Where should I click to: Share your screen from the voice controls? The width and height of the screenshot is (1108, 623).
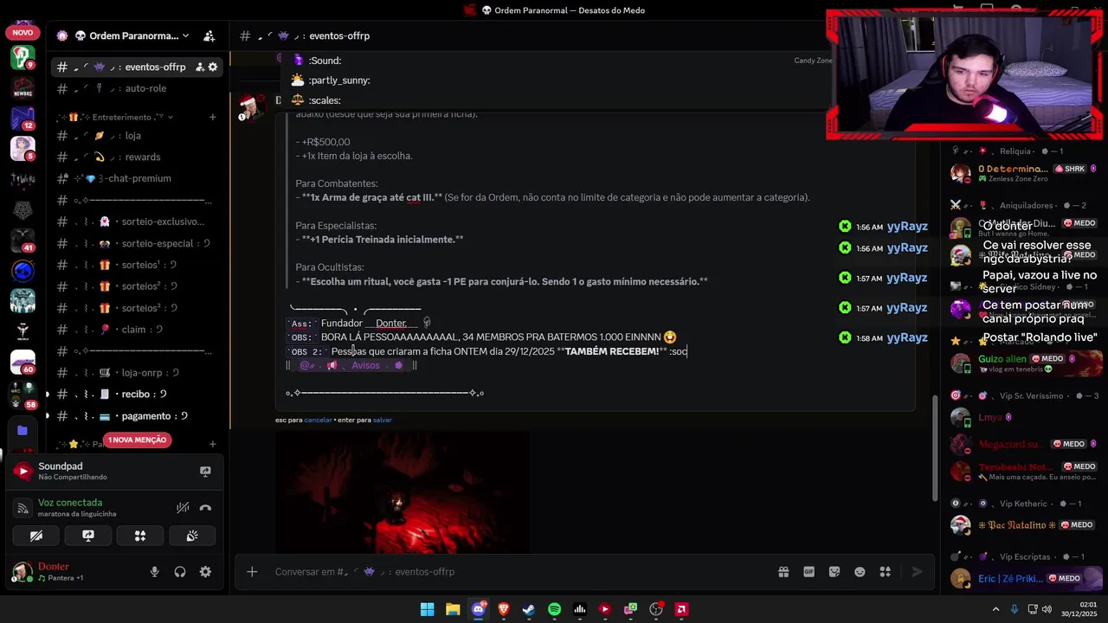click(x=88, y=536)
